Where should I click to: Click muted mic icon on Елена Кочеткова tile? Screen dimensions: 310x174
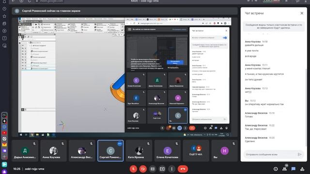pyautogui.click(x=177, y=144)
